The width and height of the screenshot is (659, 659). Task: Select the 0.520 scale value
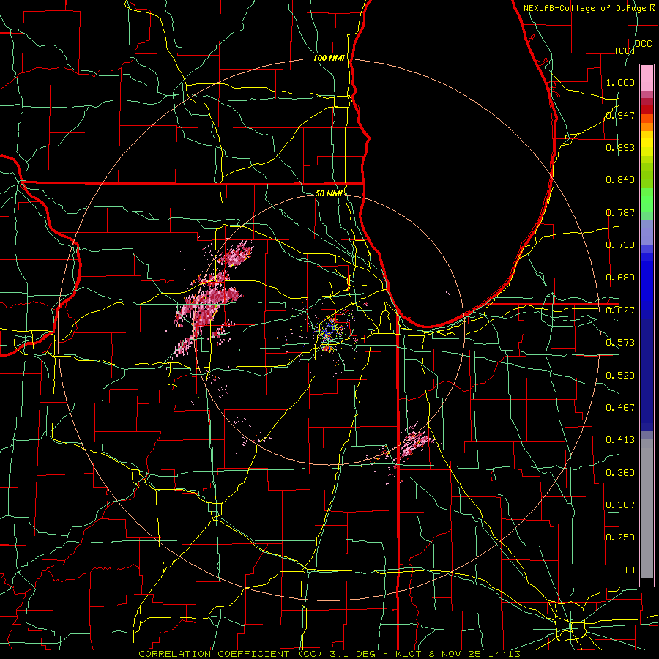[x=620, y=376]
